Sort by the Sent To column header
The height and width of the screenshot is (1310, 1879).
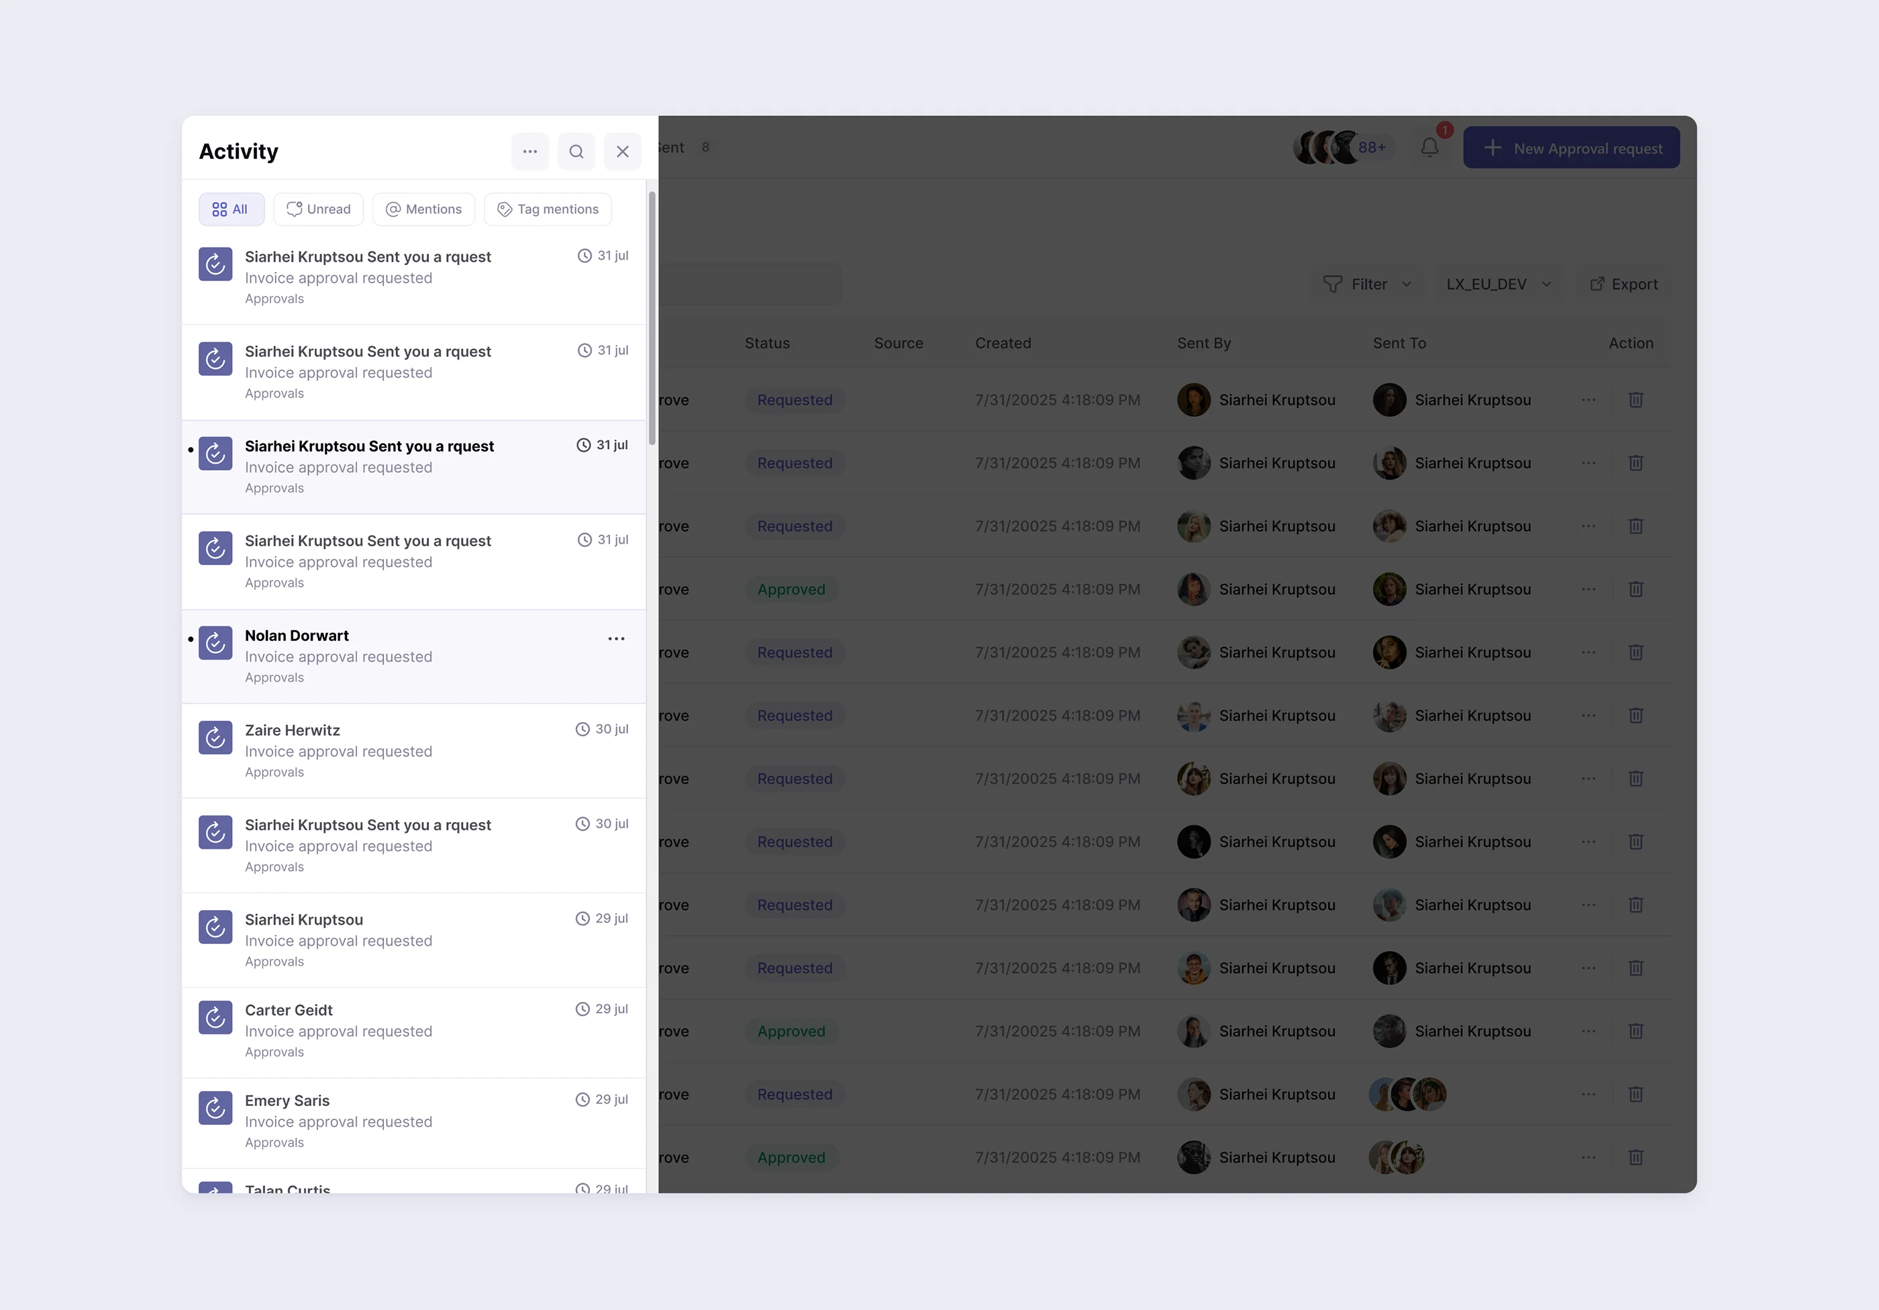point(1399,343)
